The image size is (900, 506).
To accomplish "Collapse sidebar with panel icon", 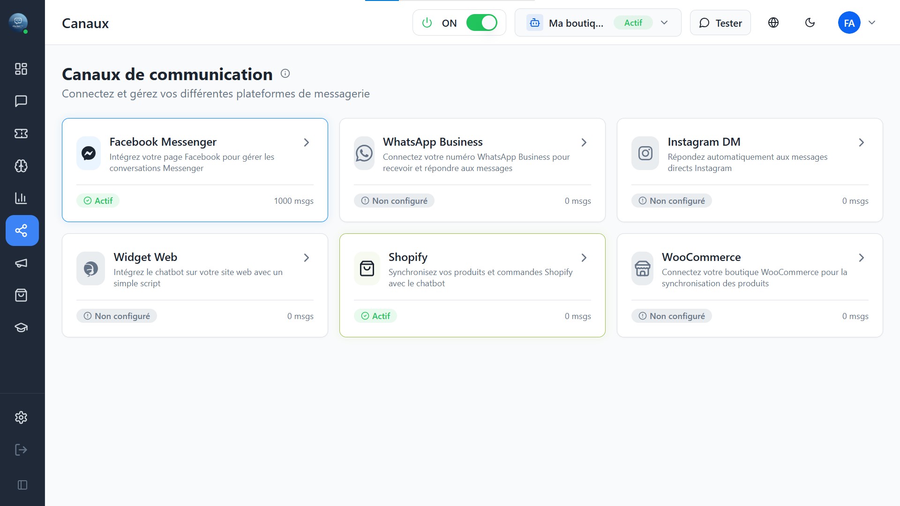I will tap(22, 485).
